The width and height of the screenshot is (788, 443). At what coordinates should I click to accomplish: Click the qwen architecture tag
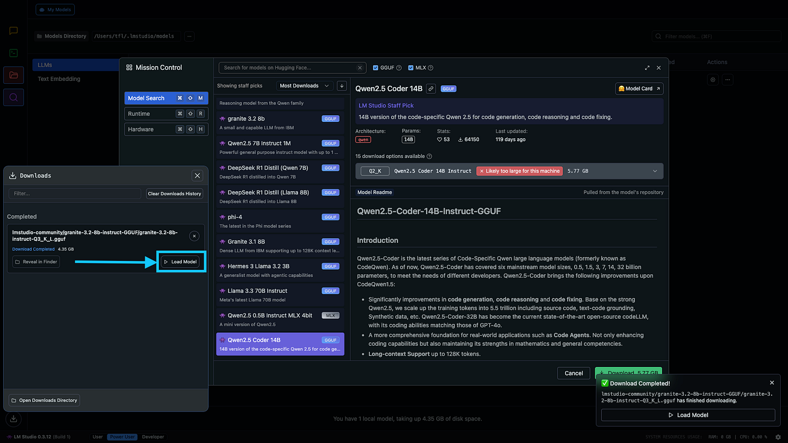coord(363,139)
